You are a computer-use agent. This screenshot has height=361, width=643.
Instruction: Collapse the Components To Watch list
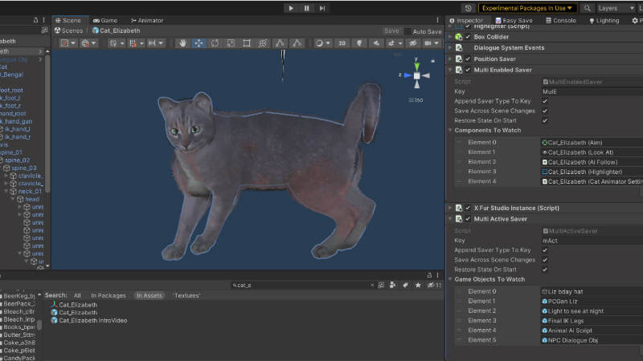(450, 130)
